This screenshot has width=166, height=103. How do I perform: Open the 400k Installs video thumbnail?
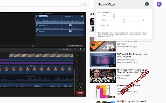click(103, 44)
